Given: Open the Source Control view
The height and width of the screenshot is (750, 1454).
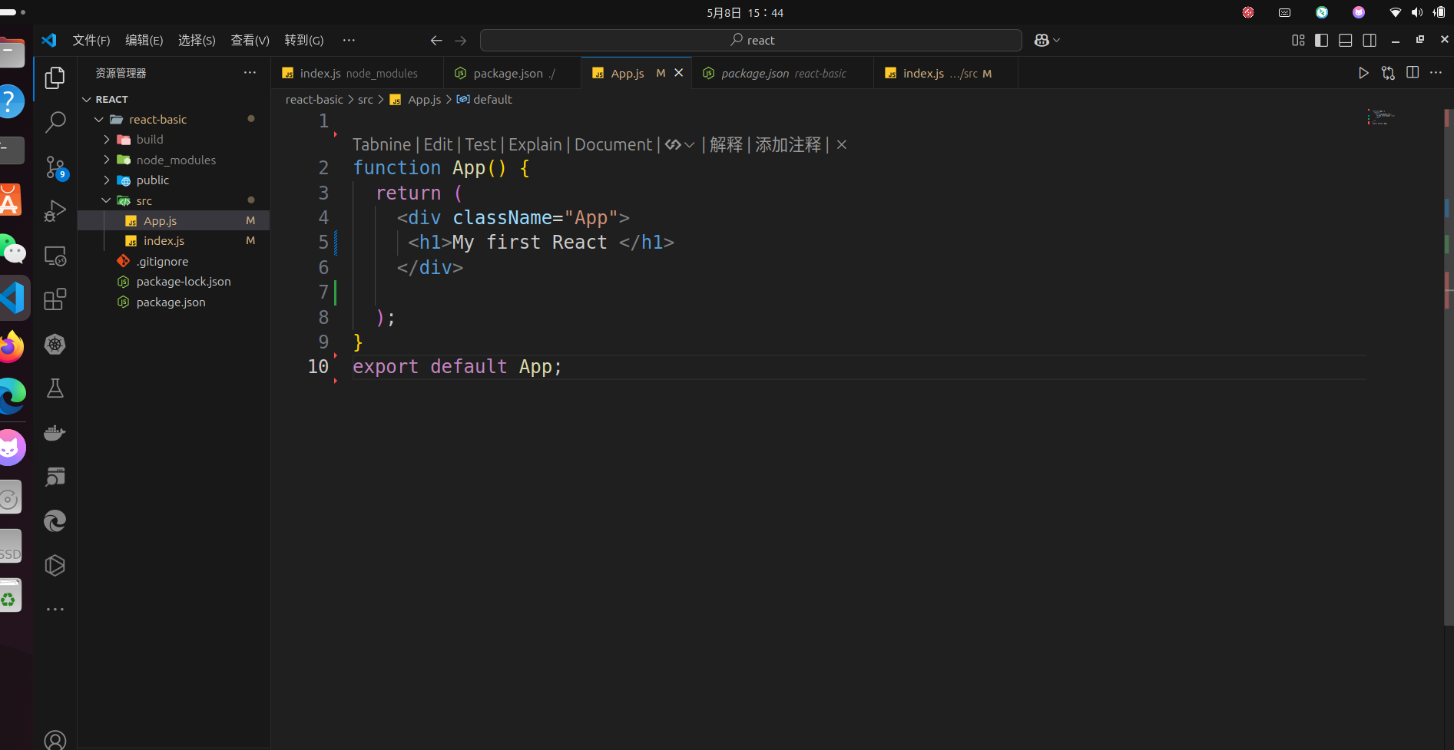Looking at the screenshot, I should (55, 167).
